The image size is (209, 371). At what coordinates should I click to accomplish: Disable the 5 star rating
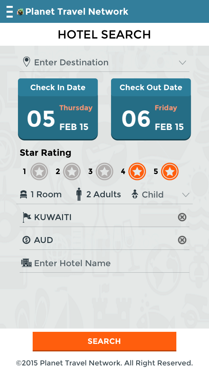click(x=170, y=171)
